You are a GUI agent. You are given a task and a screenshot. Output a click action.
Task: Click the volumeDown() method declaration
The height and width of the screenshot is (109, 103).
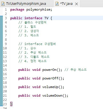pos(43,96)
